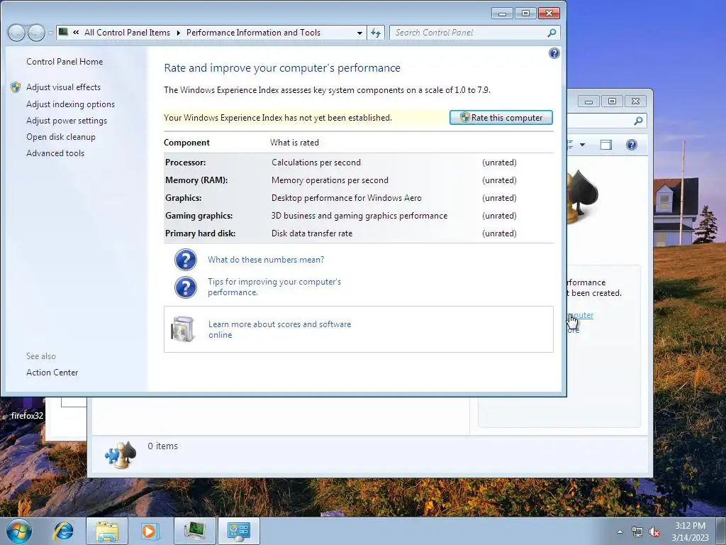726x545 pixels.
Task: Click the Forward arrow navigation button
Action: coord(37,33)
